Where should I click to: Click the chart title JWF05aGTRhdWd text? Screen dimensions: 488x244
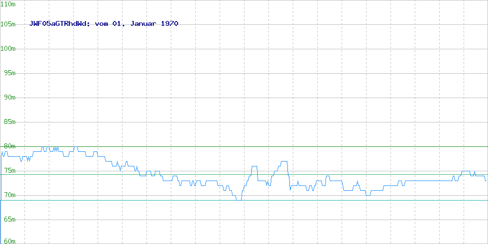60,23
